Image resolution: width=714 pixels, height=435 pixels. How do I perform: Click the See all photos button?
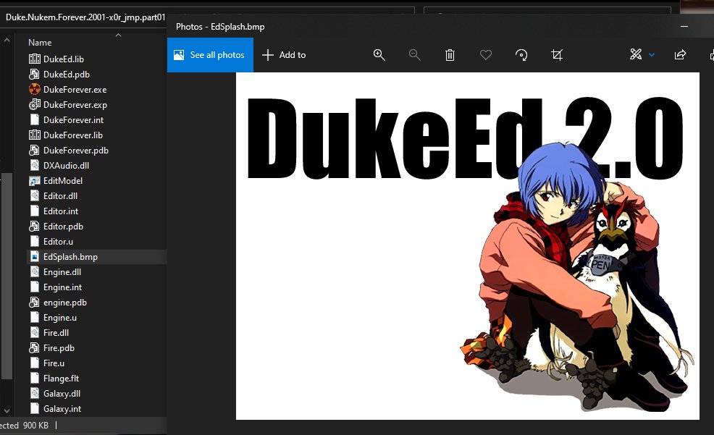coord(211,55)
